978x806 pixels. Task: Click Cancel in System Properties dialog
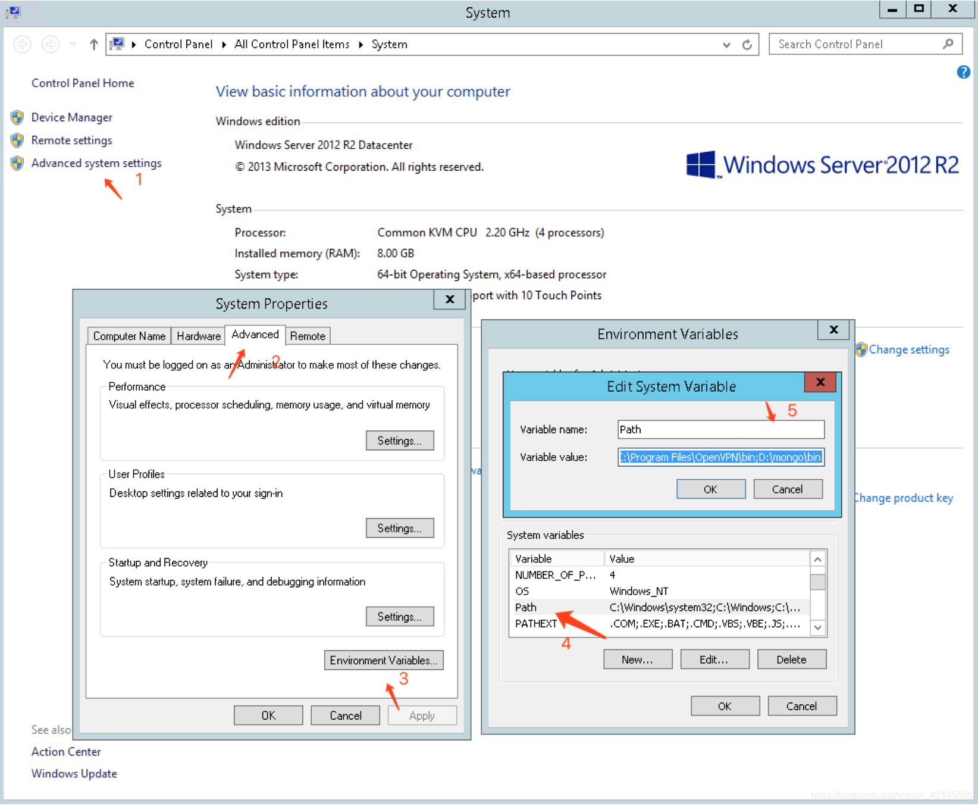[346, 716]
